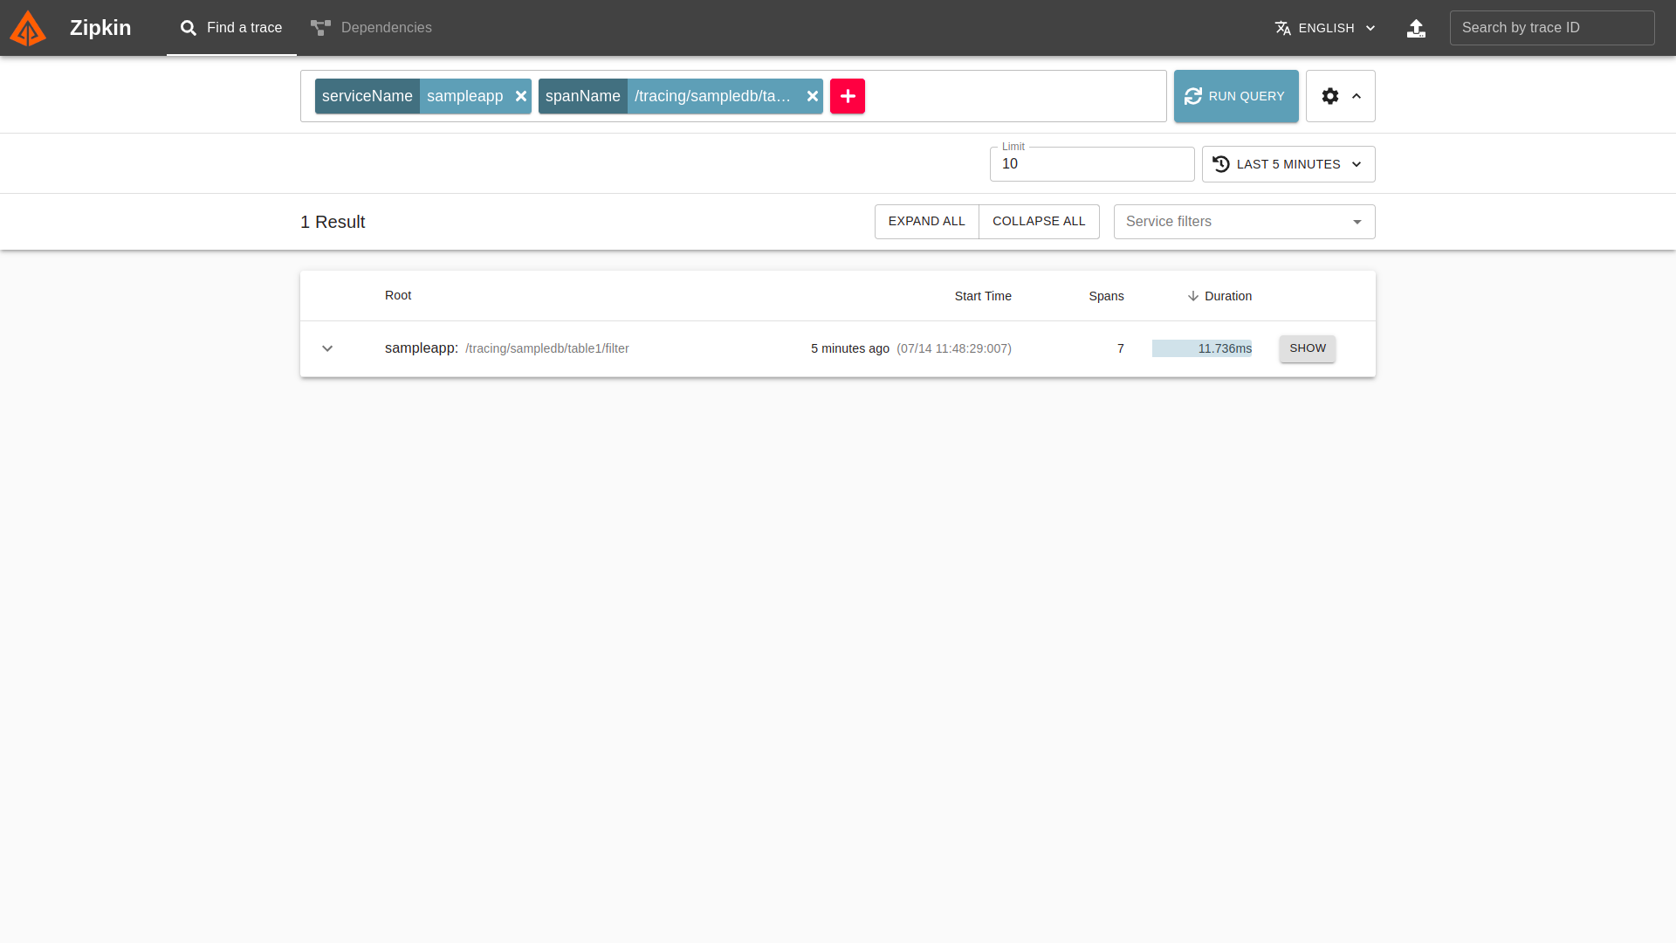Click SHOW for the sampleapp trace
The image size is (1676, 943).
pos(1307,348)
